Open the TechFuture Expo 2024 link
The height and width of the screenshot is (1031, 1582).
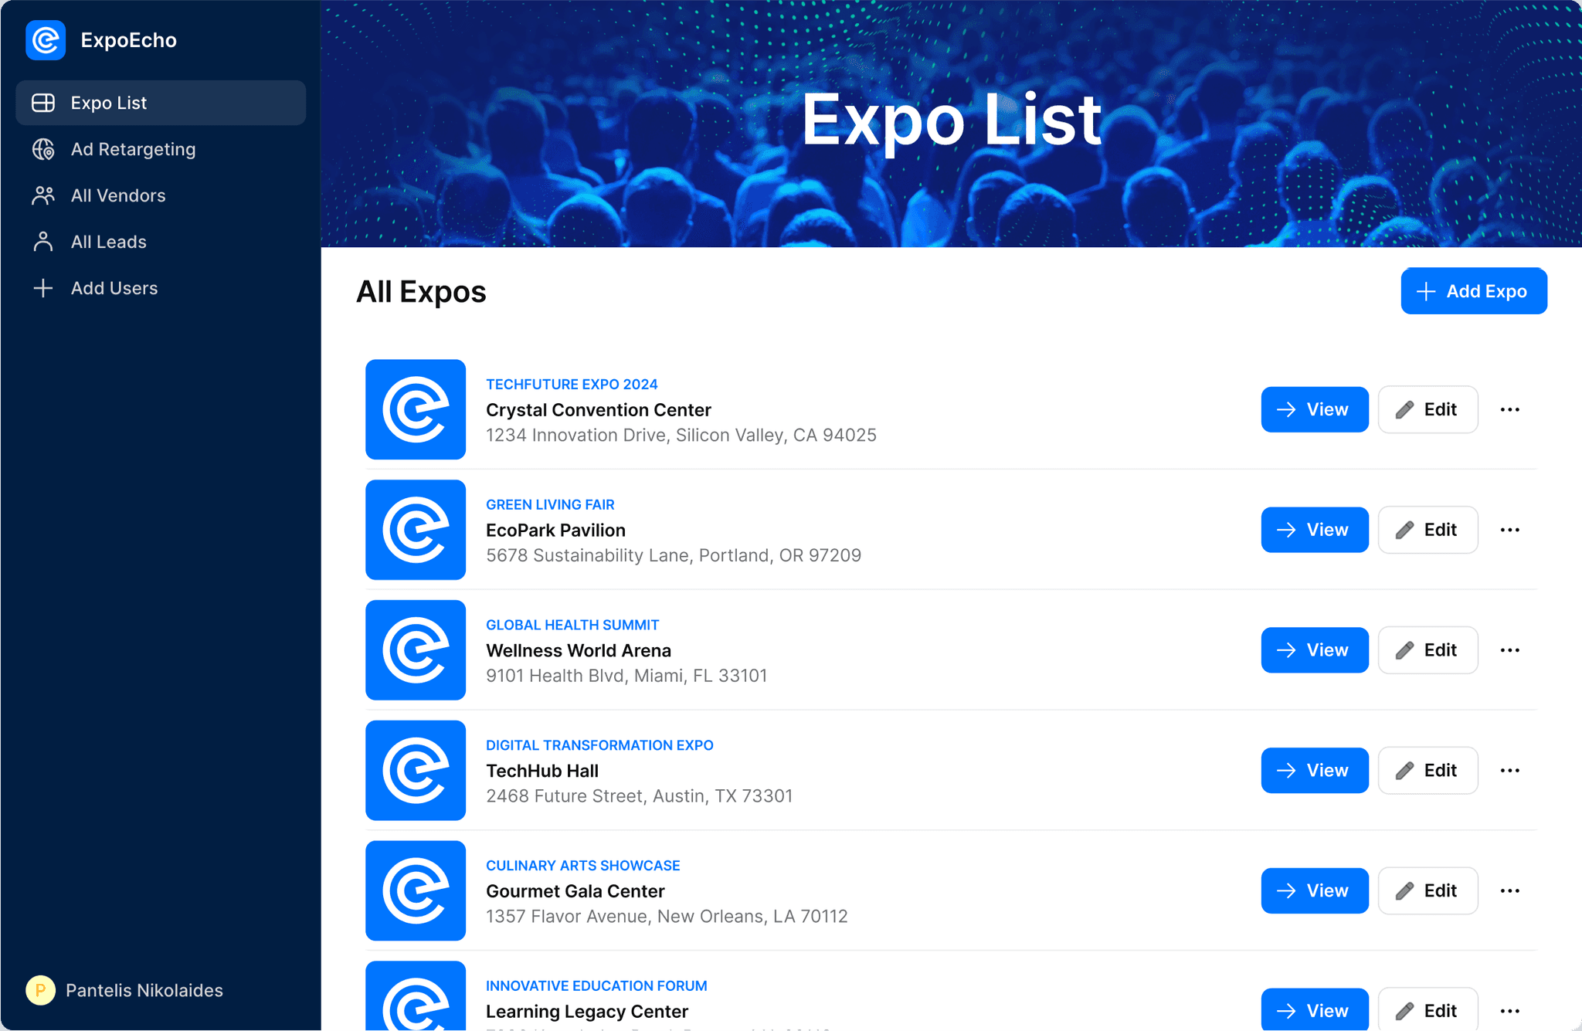point(572,384)
